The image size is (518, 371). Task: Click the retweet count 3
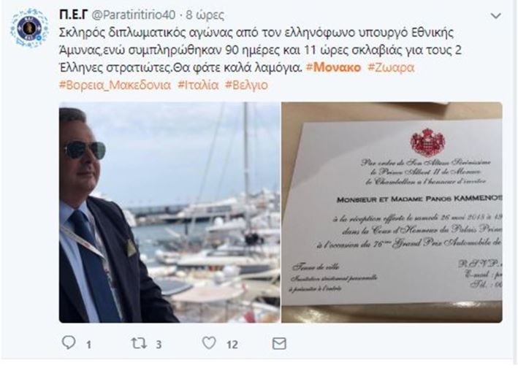pos(159,345)
